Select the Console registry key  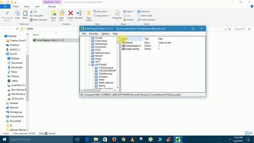pos(98,38)
